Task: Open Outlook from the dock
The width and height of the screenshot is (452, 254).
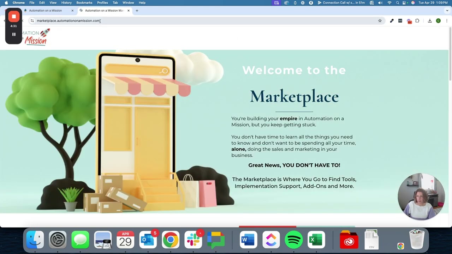Action: coord(148,240)
